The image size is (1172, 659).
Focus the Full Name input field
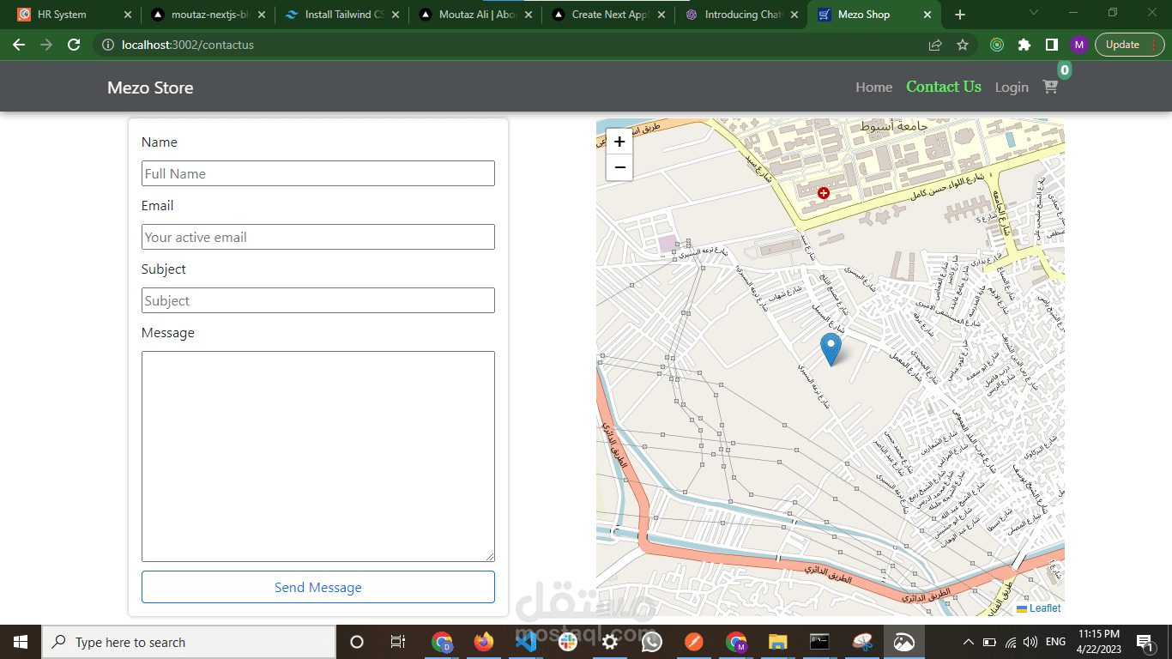pos(318,173)
